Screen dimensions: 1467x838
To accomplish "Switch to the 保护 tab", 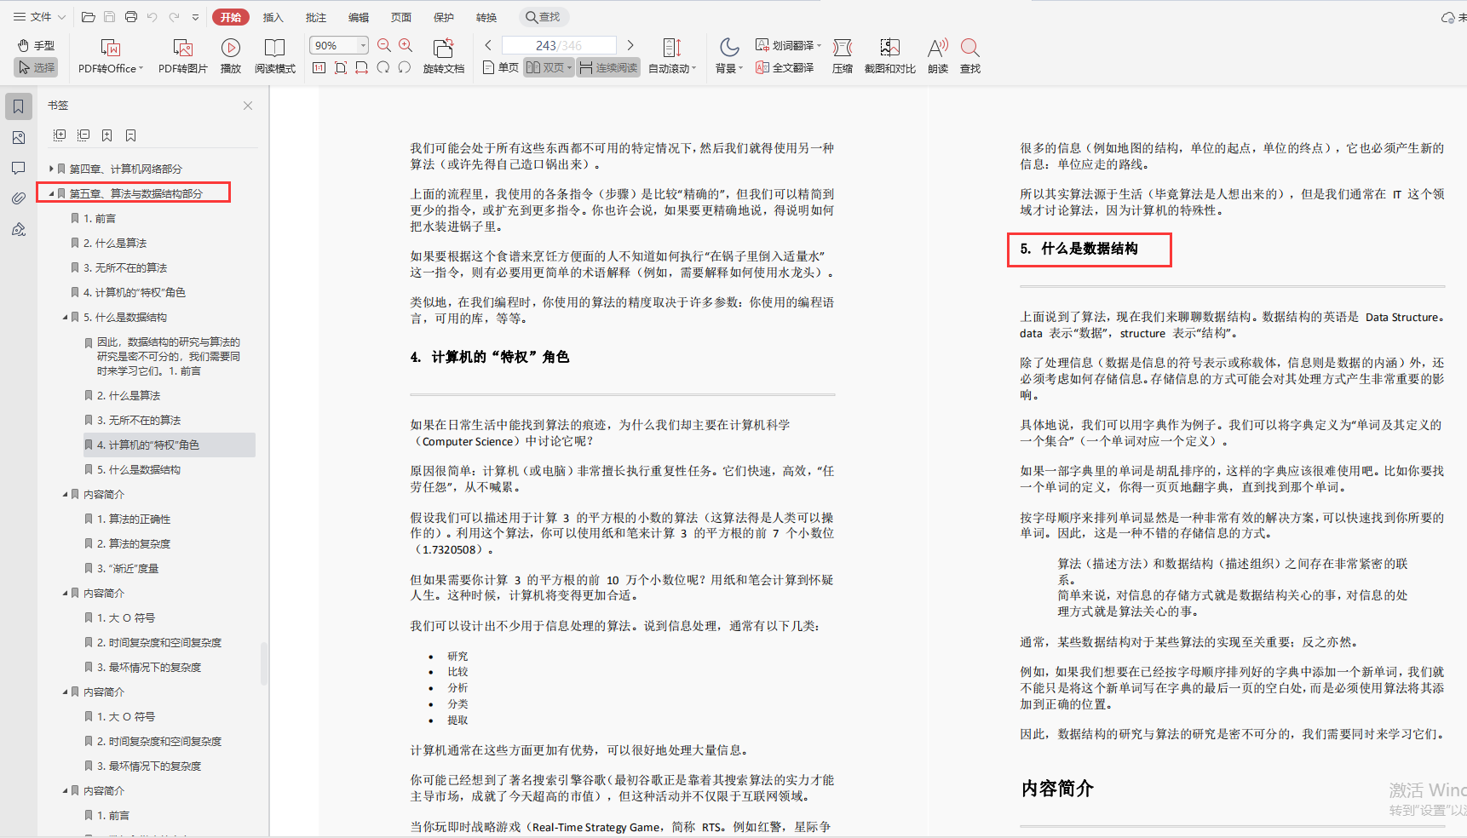I will click(x=443, y=17).
